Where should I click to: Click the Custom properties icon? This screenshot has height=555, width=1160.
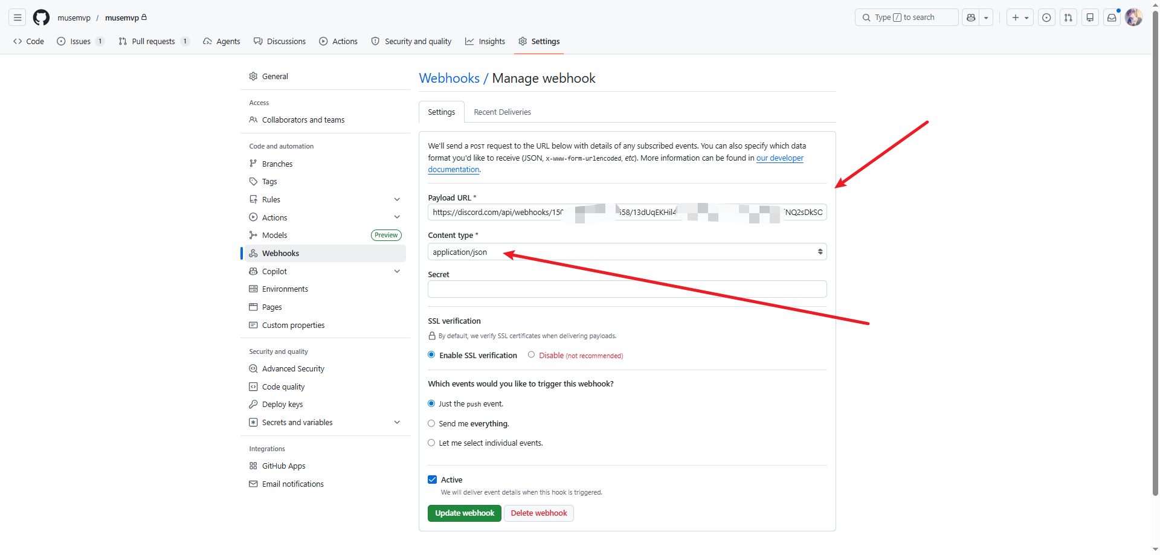click(253, 326)
